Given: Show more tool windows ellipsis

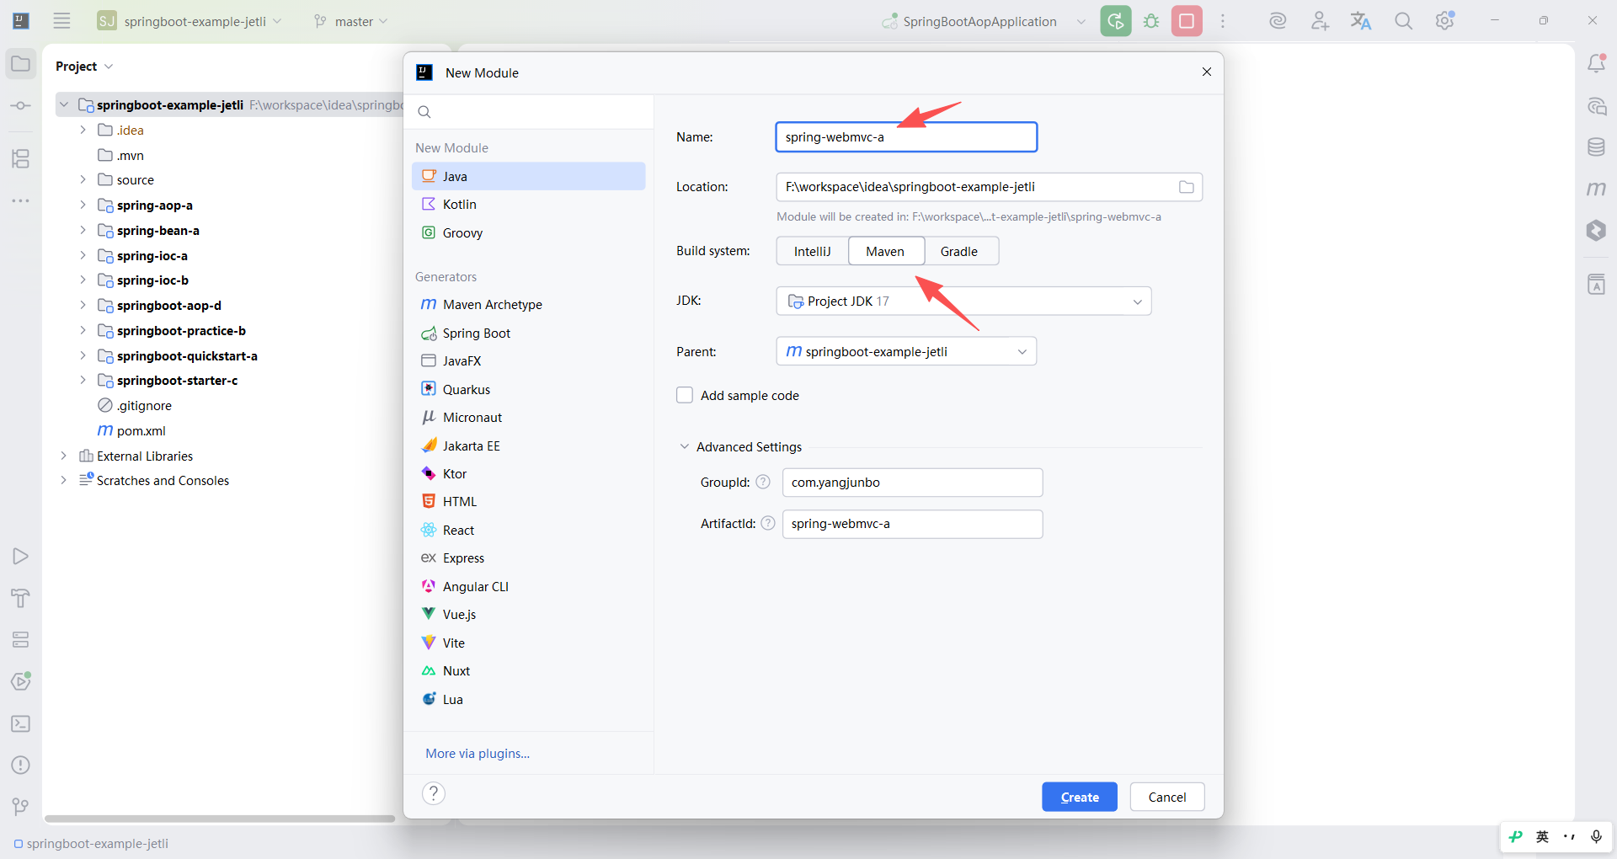Looking at the screenshot, I should (x=21, y=200).
